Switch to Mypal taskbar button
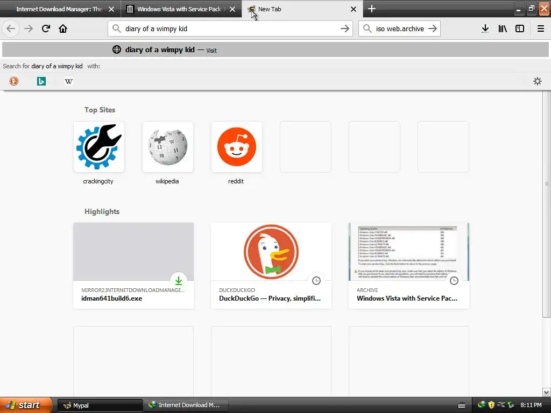551x413 pixels. pyautogui.click(x=100, y=405)
